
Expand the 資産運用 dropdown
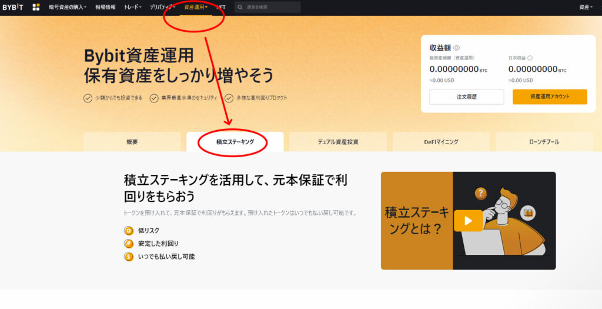point(196,7)
